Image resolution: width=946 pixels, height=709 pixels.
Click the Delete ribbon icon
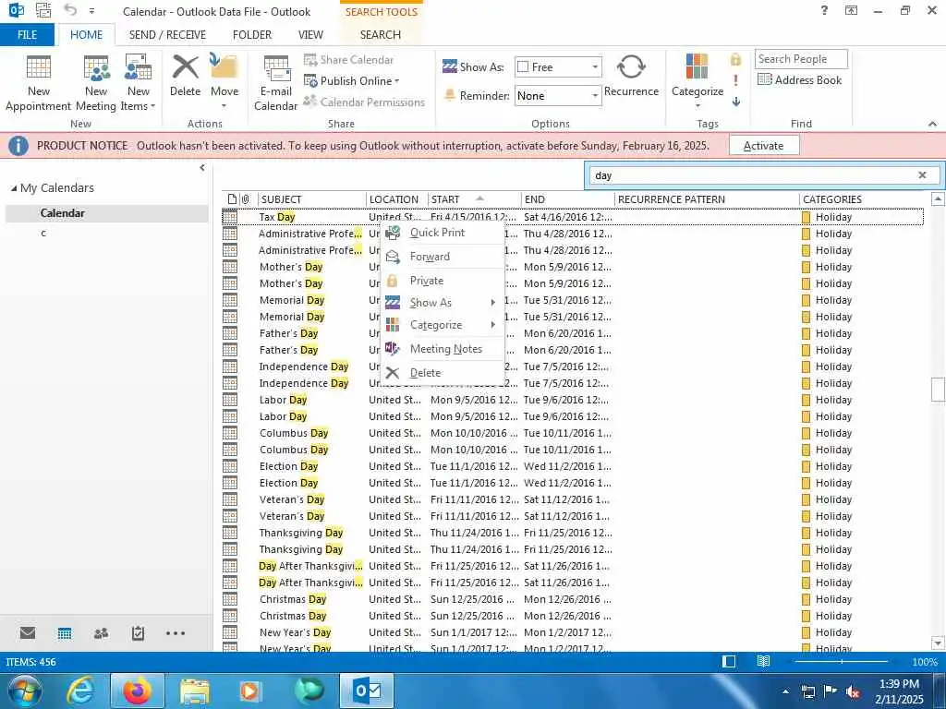click(185, 76)
